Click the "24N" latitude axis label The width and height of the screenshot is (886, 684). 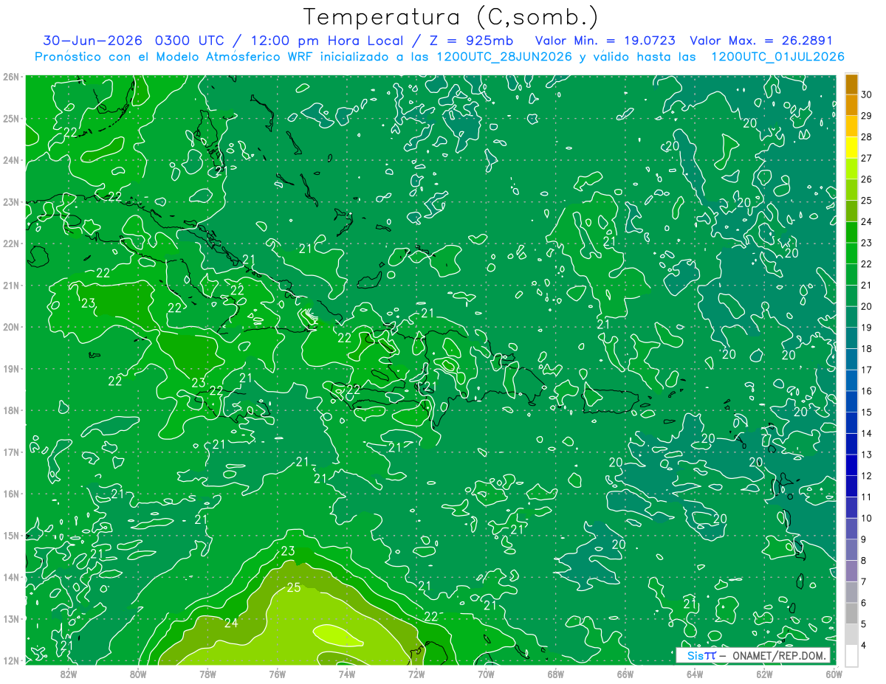(x=10, y=160)
